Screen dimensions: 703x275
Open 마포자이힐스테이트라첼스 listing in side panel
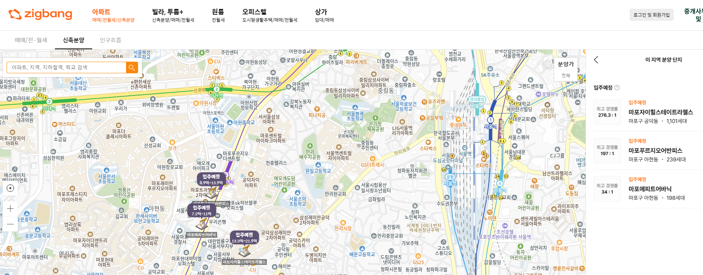(x=648, y=112)
